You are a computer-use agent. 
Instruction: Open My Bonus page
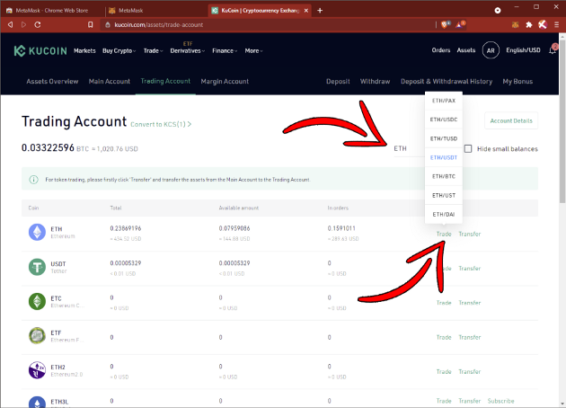click(x=517, y=82)
